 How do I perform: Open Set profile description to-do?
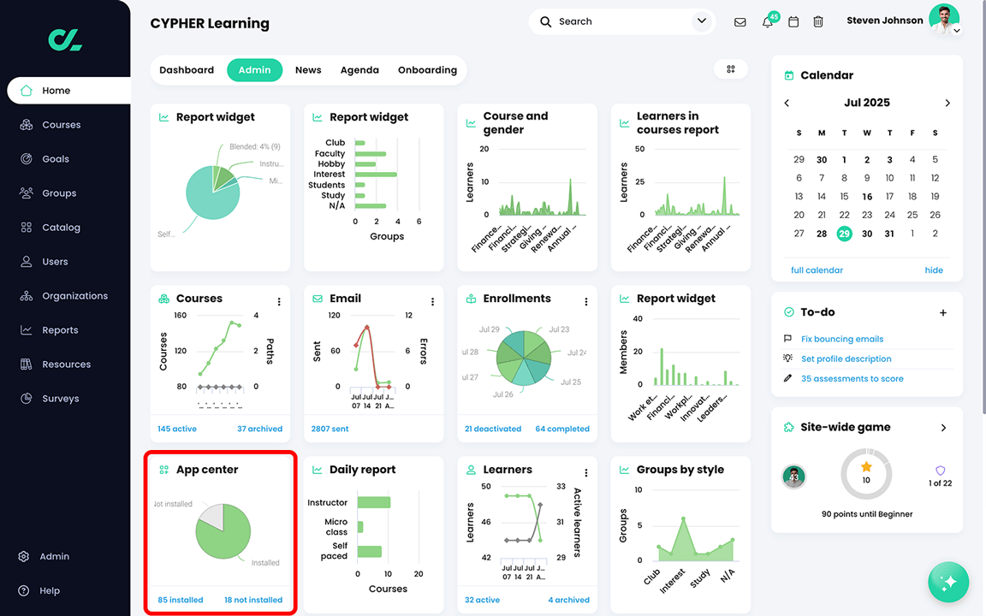846,359
